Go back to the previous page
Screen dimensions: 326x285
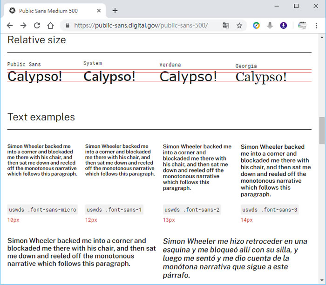[x=10, y=26]
